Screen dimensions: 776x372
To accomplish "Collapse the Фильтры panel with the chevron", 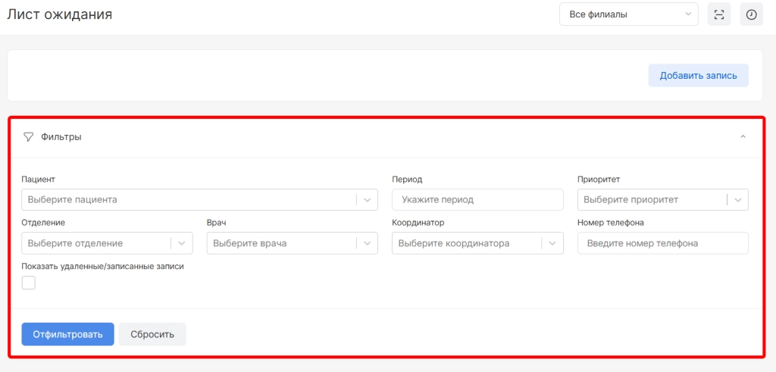I will pos(743,137).
